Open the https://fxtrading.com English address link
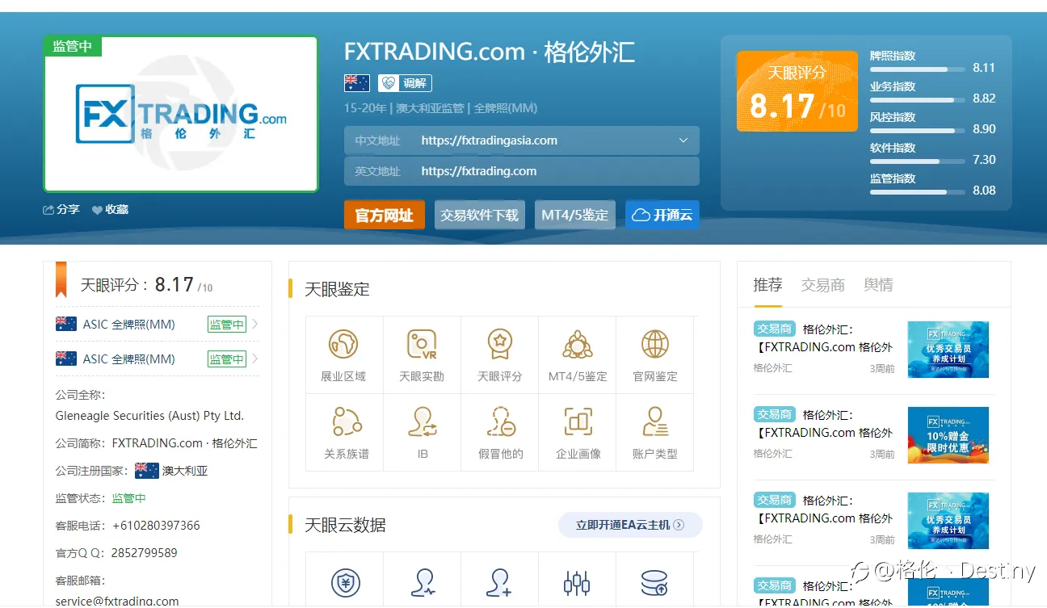The image size is (1047, 608). point(479,171)
